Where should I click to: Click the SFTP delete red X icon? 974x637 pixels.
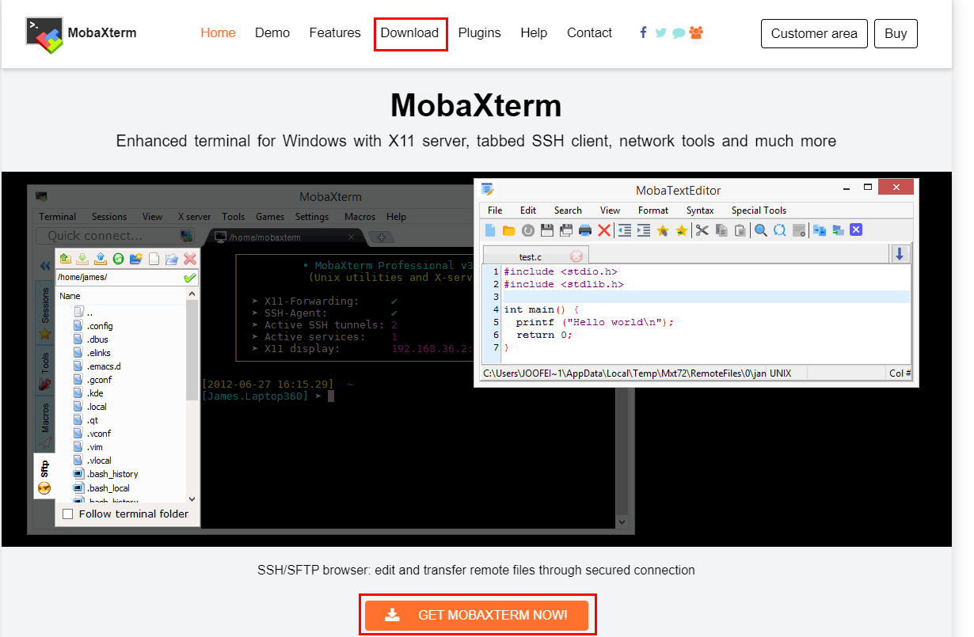click(190, 258)
